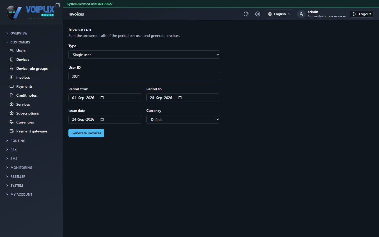Open the Subscriptions menu label
The image size is (379, 237).
(x=27, y=113)
